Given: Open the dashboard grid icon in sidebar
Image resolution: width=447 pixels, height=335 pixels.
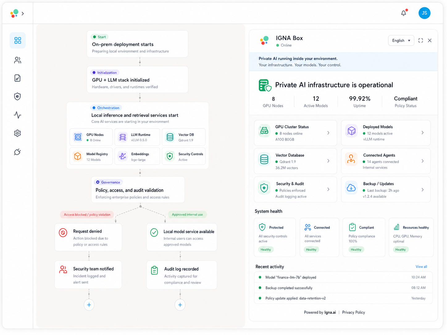Looking at the screenshot, I should click(x=18, y=40).
